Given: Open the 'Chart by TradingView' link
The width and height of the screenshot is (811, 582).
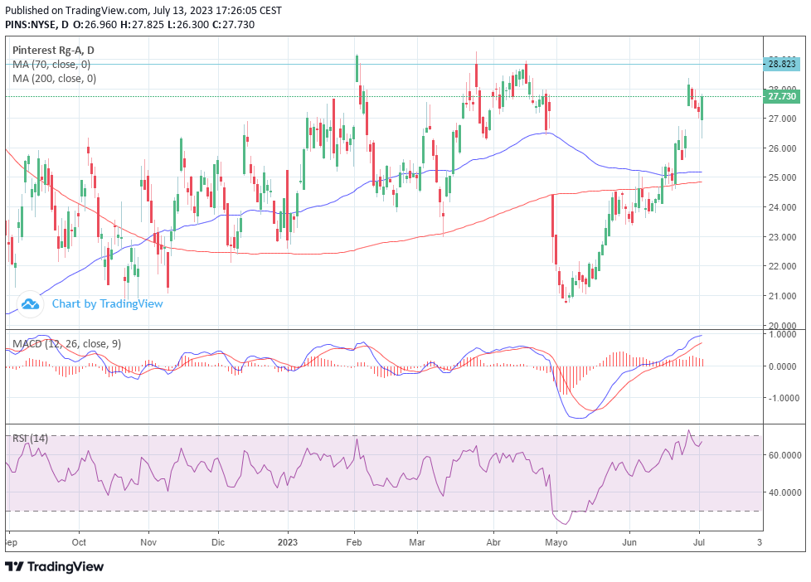Looking at the screenshot, I should pos(107,303).
